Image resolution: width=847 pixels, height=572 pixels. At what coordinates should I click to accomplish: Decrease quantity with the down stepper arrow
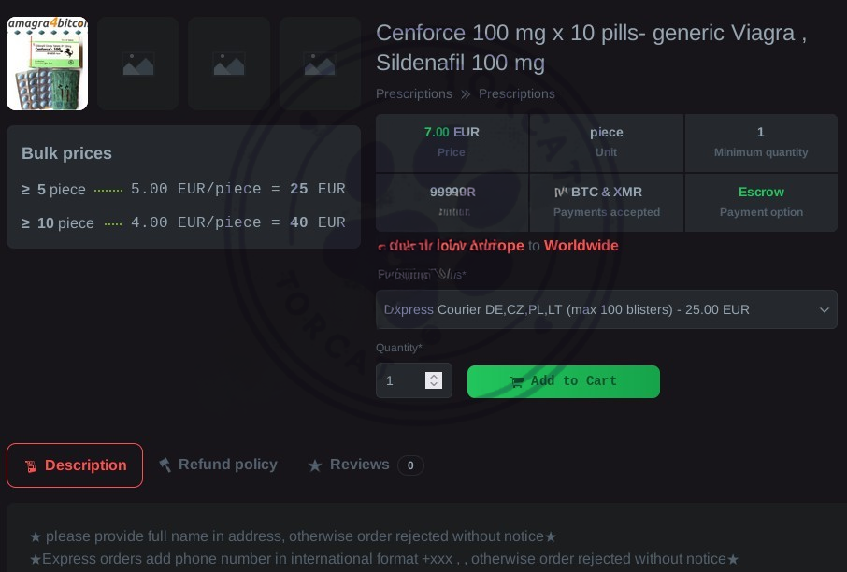[433, 385]
